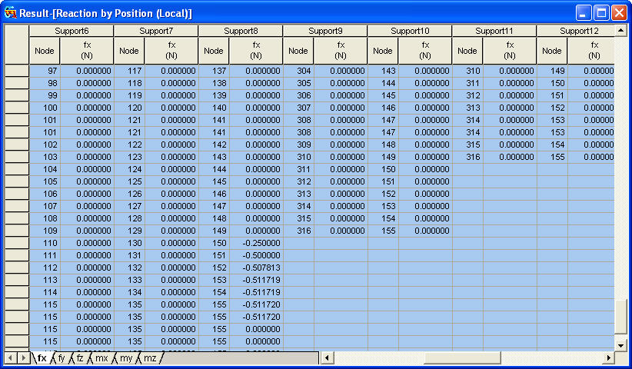Open the mz tab
Viewport: 632px width, 369px height.
(x=150, y=358)
